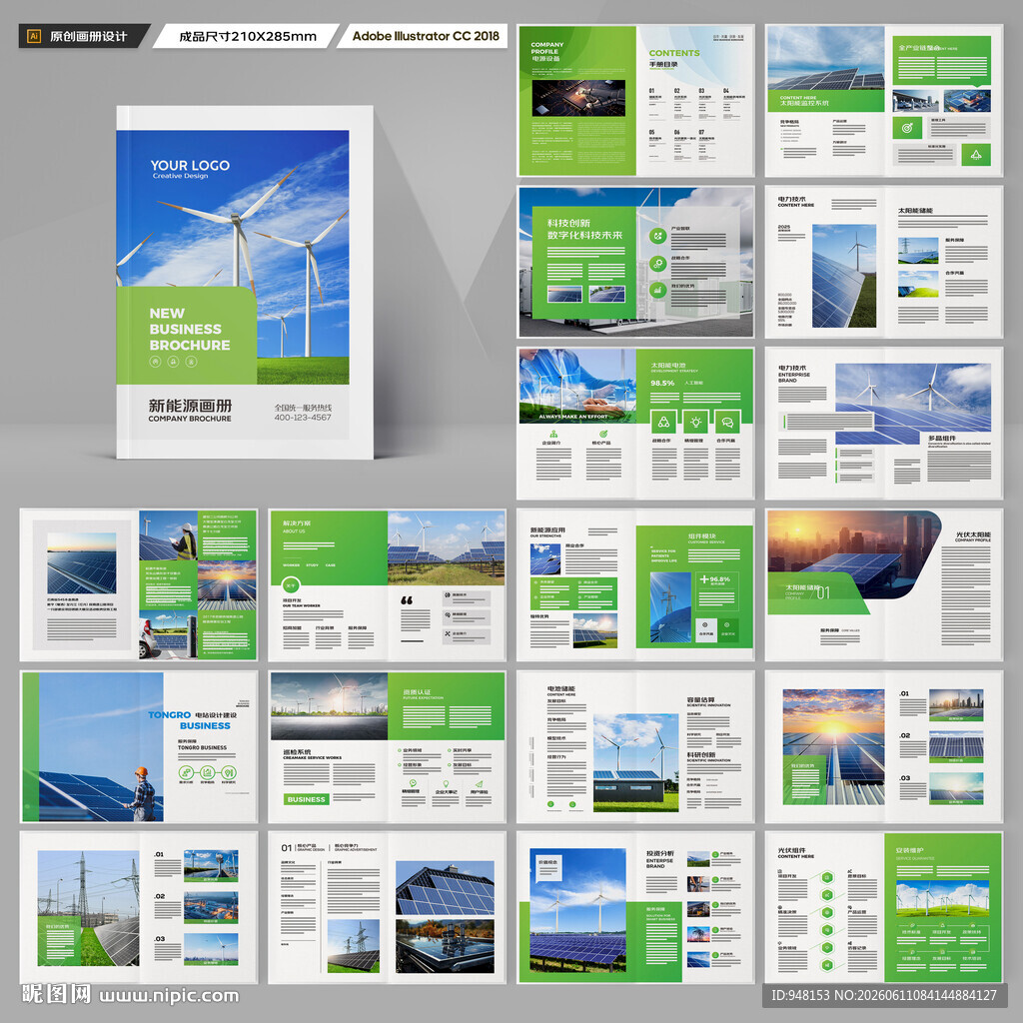Click the green 关于 circle badge

click(x=291, y=585)
